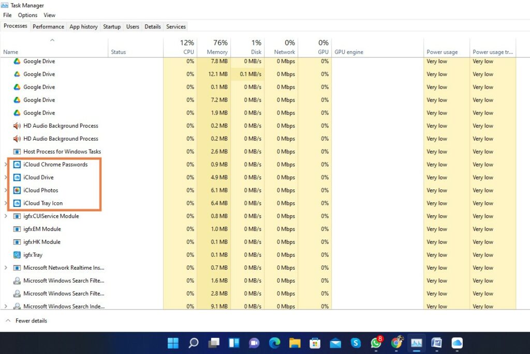Expand Microsoft Windows Search Indexer group

(6, 306)
